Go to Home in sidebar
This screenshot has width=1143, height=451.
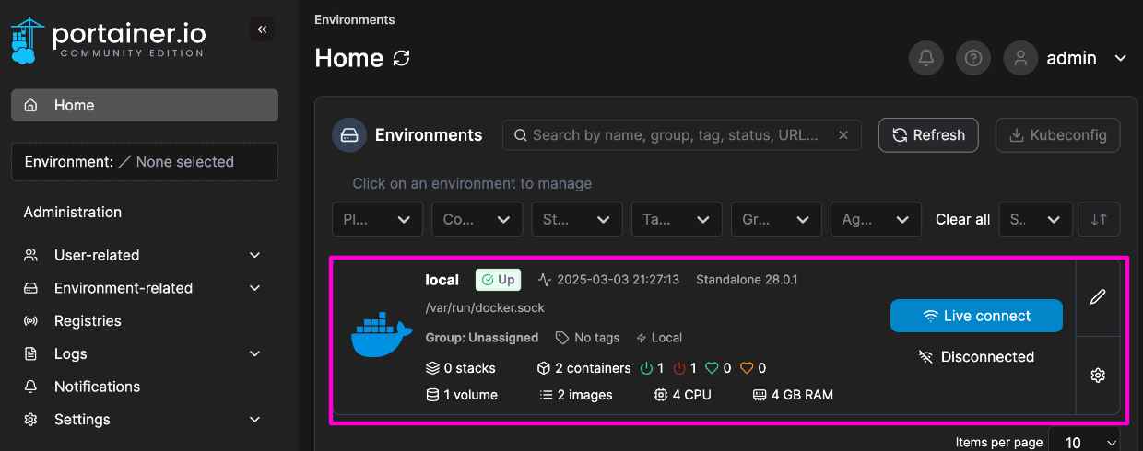pyautogui.click(x=145, y=105)
